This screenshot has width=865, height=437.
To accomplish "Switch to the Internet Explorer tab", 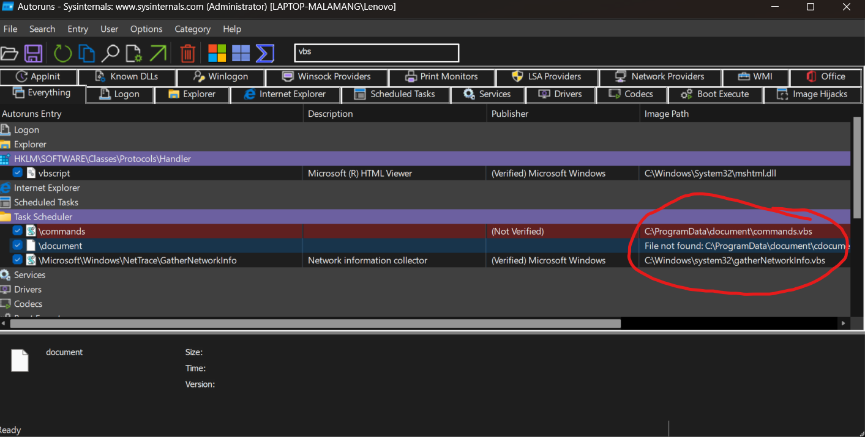I will [285, 94].
